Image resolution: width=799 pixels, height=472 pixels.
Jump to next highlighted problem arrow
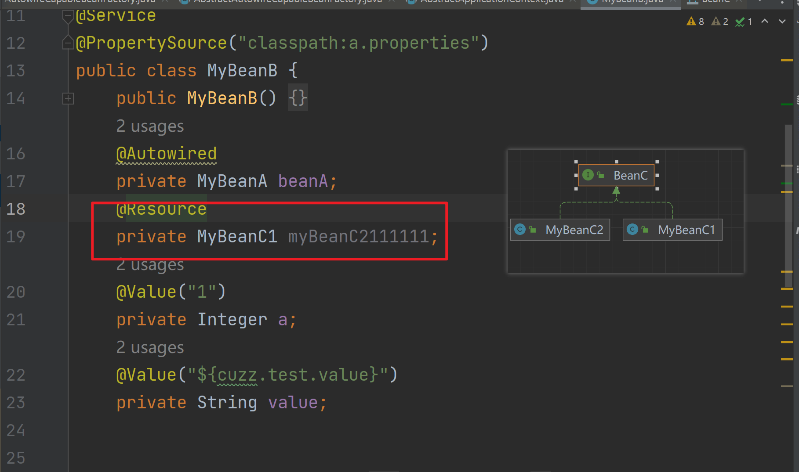(782, 21)
